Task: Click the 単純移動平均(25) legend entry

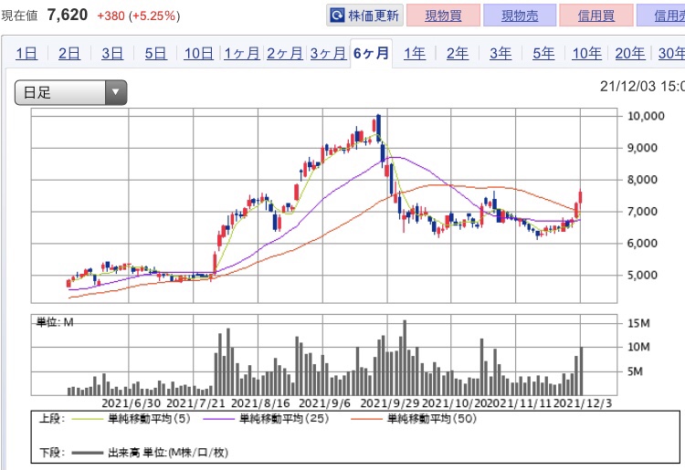Action: pos(266,419)
